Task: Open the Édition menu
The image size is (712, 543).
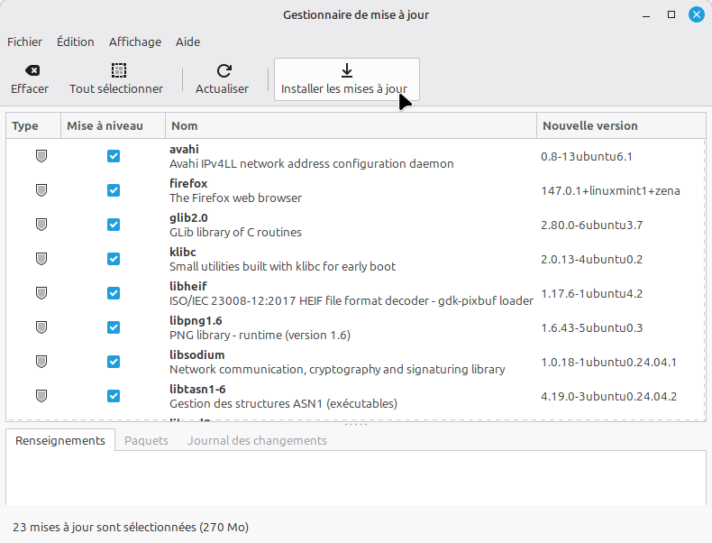Action: point(76,41)
